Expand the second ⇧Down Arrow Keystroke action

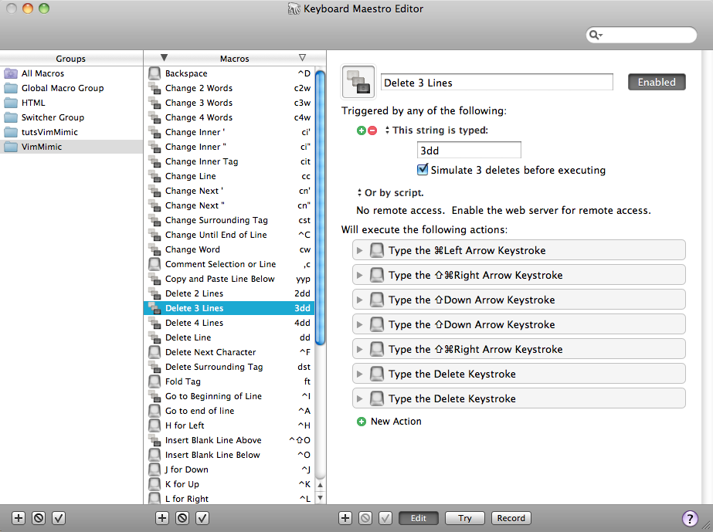pyautogui.click(x=360, y=324)
